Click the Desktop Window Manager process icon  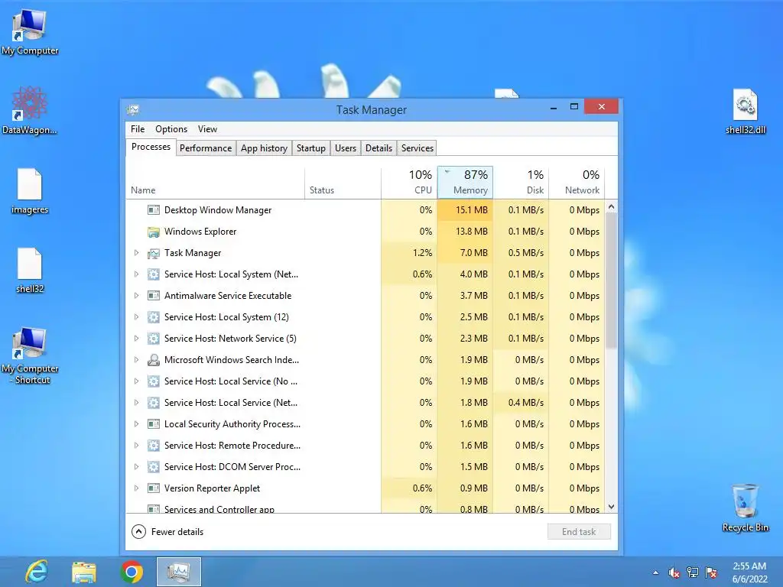click(x=153, y=210)
